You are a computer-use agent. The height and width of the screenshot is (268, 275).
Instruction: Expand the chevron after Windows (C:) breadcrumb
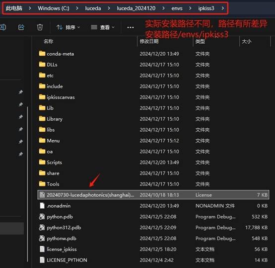click(x=77, y=8)
